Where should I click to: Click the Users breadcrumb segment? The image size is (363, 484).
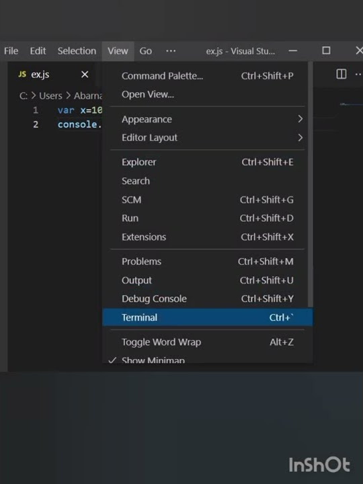tap(50, 95)
